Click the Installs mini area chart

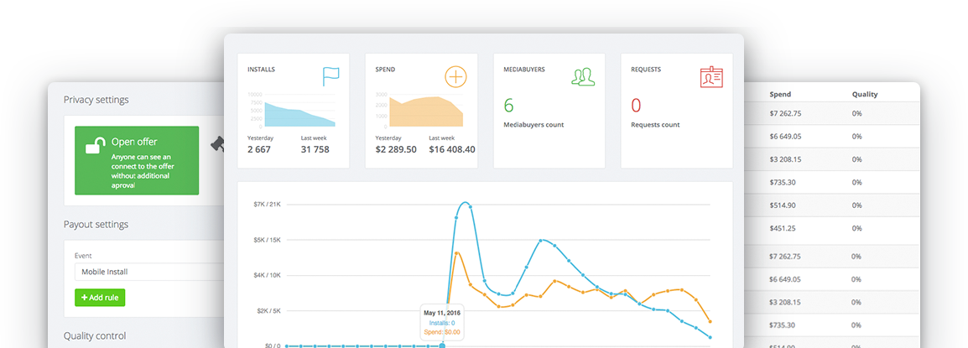(300, 113)
